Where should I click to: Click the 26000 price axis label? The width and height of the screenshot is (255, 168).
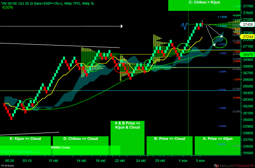pyautogui.click(x=248, y=120)
